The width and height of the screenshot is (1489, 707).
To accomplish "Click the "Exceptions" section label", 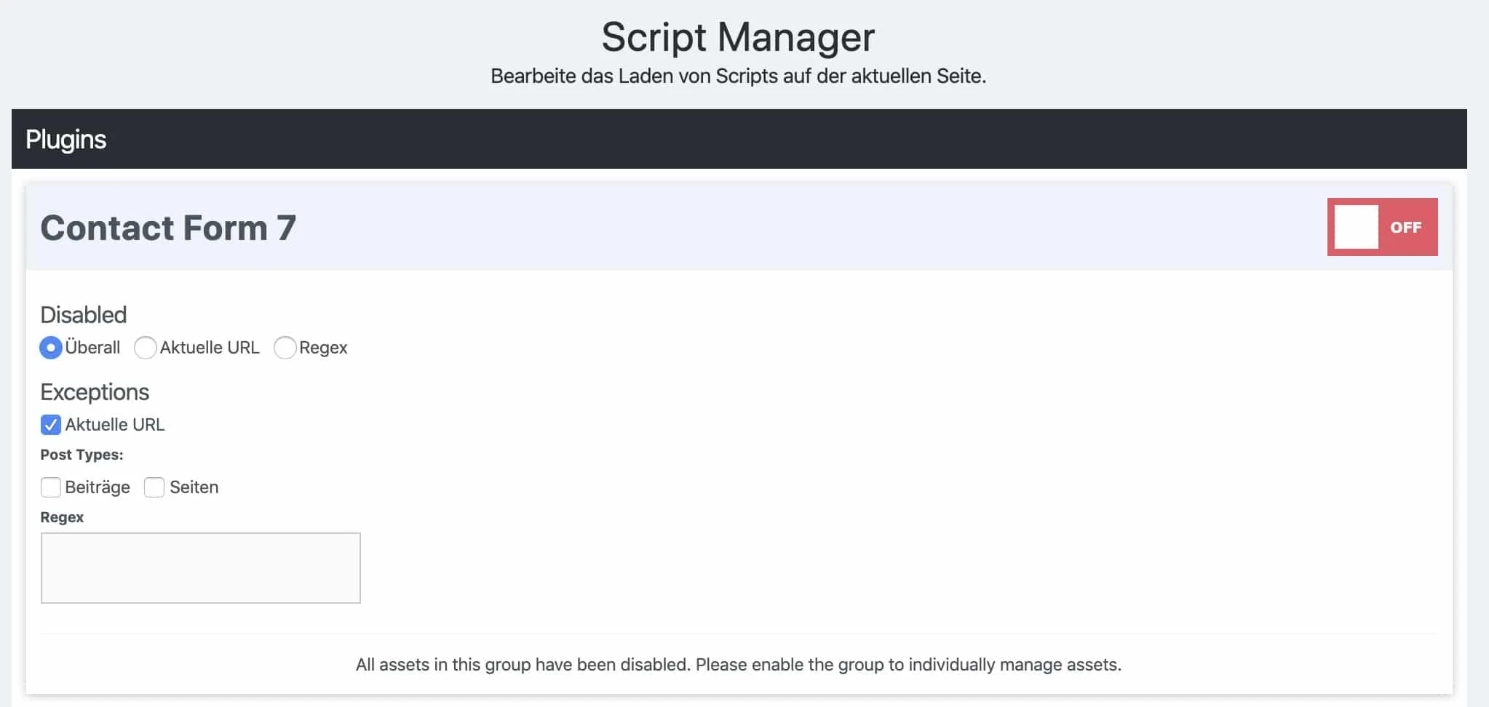I will click(95, 392).
